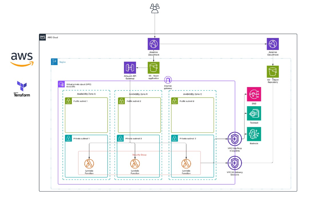Click 'Lambda Function' label in Private subnet 2
This screenshot has width=313, height=201.
coord(135,172)
